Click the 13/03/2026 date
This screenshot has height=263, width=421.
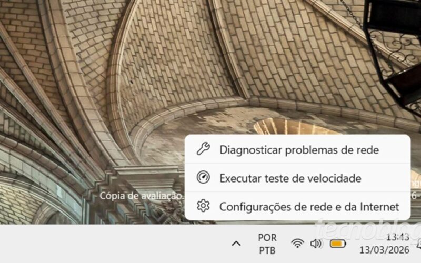384,250
